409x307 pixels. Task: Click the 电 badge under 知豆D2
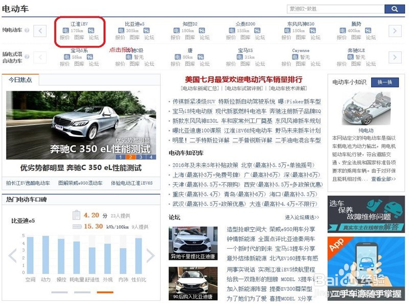point(176,31)
